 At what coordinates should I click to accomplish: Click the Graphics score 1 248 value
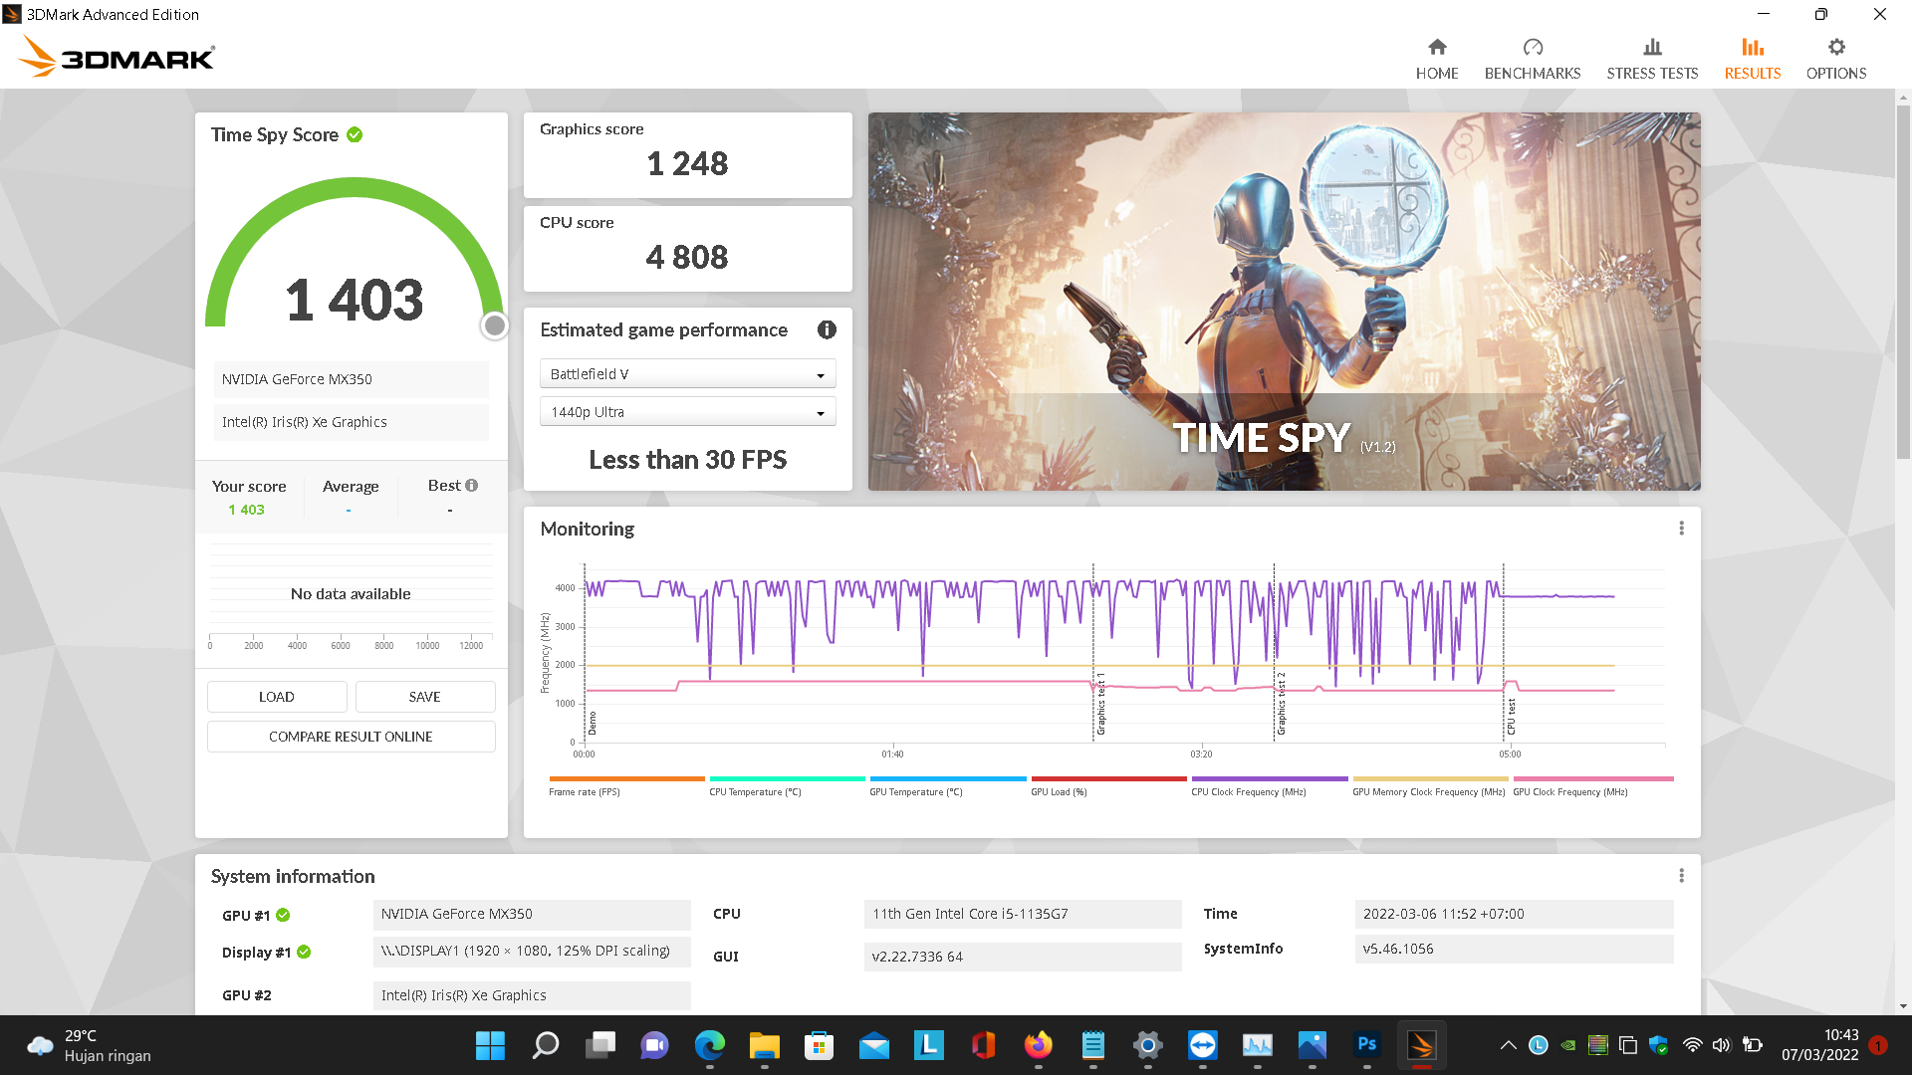[x=687, y=163]
